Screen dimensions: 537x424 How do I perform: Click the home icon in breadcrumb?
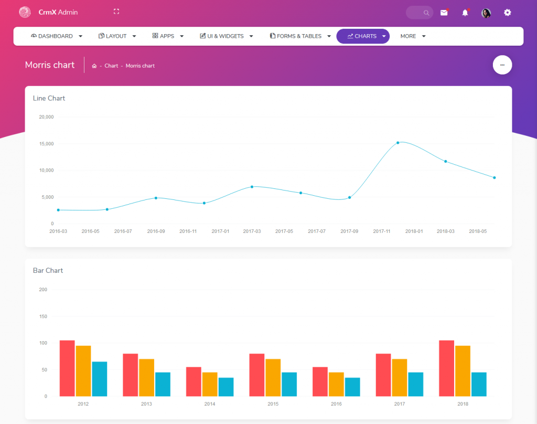pyautogui.click(x=94, y=66)
